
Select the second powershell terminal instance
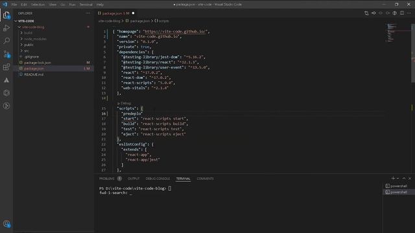point(399,192)
